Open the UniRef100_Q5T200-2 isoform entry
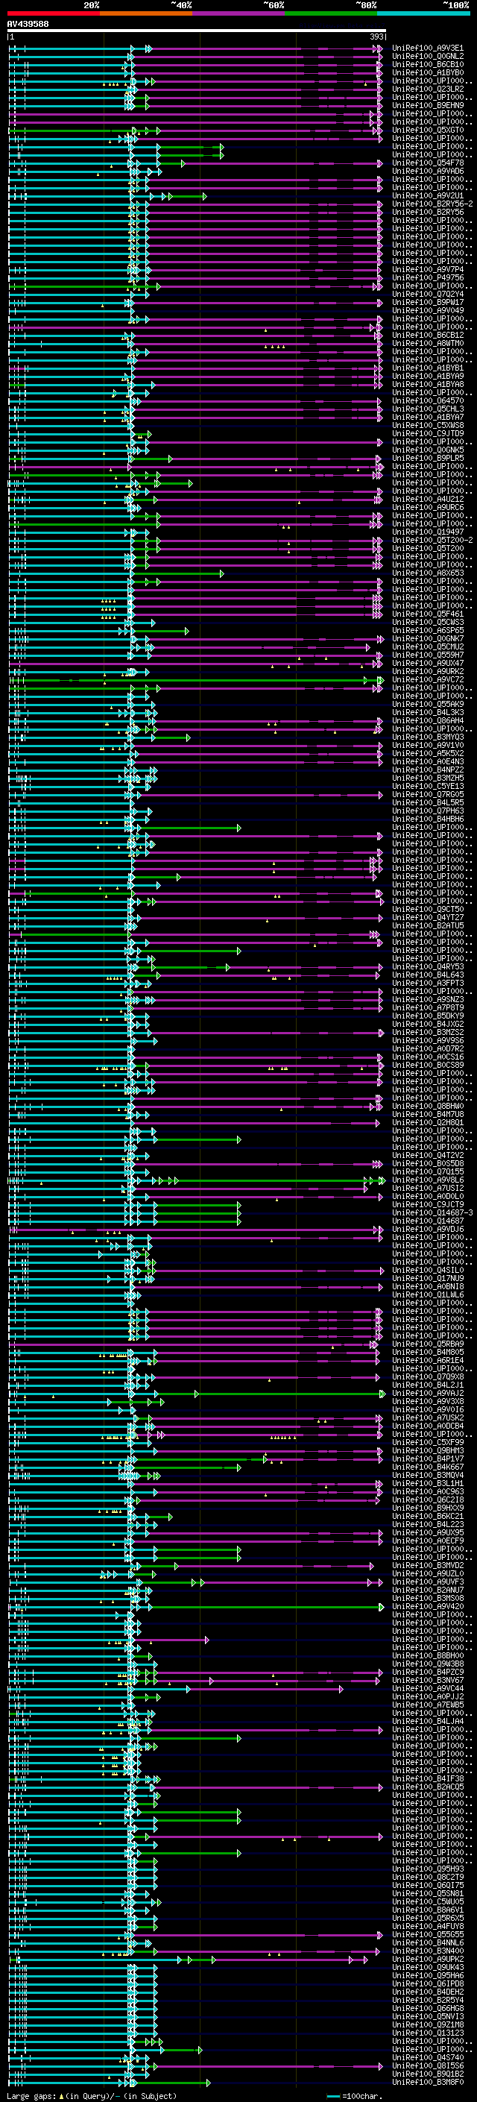This screenshot has width=477, height=2102. (x=432, y=540)
